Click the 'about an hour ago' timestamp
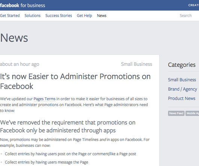The image size is (199, 166). [20, 64]
